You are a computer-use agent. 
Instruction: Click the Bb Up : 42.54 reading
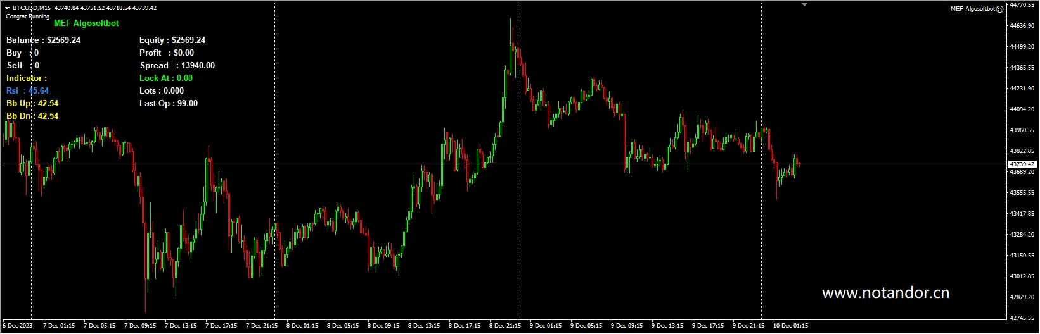coord(32,103)
